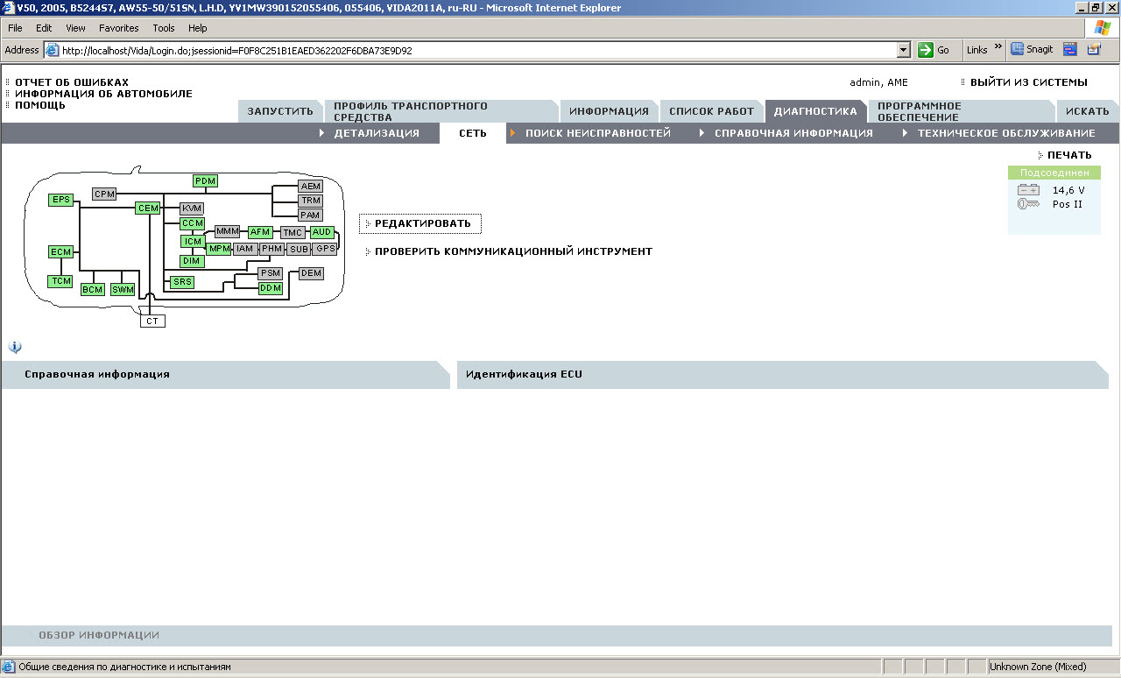Select the SRS module node

click(182, 282)
